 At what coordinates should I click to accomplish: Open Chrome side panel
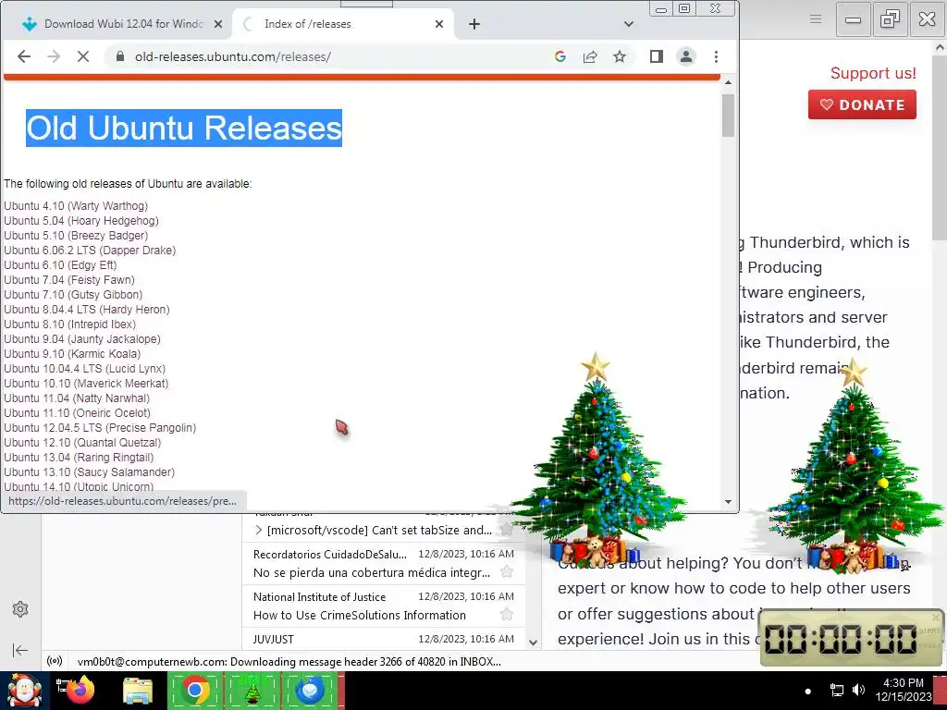coord(657,56)
